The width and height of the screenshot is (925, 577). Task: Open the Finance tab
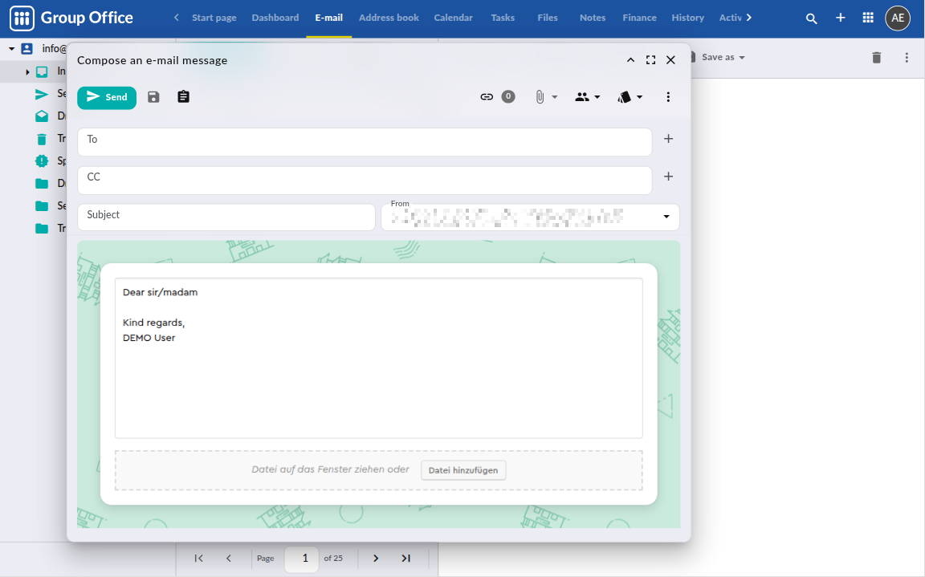click(639, 18)
